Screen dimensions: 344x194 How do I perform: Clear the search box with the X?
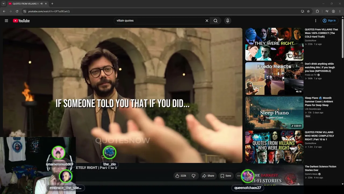tap(207, 21)
